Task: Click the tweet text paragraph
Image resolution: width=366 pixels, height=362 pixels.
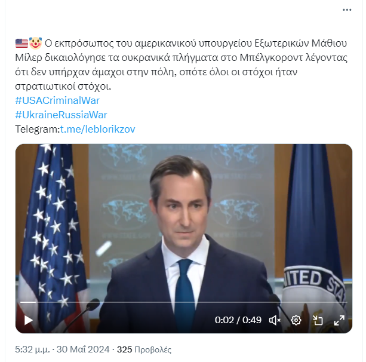Action: tap(181, 65)
